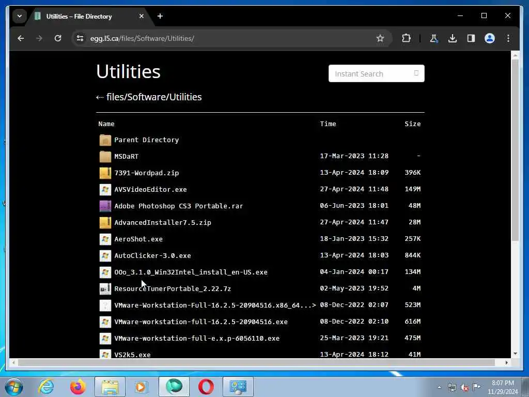Click the 06-Jun-2023 18:01 timestamp
This screenshot has height=397, width=529.
(354, 206)
